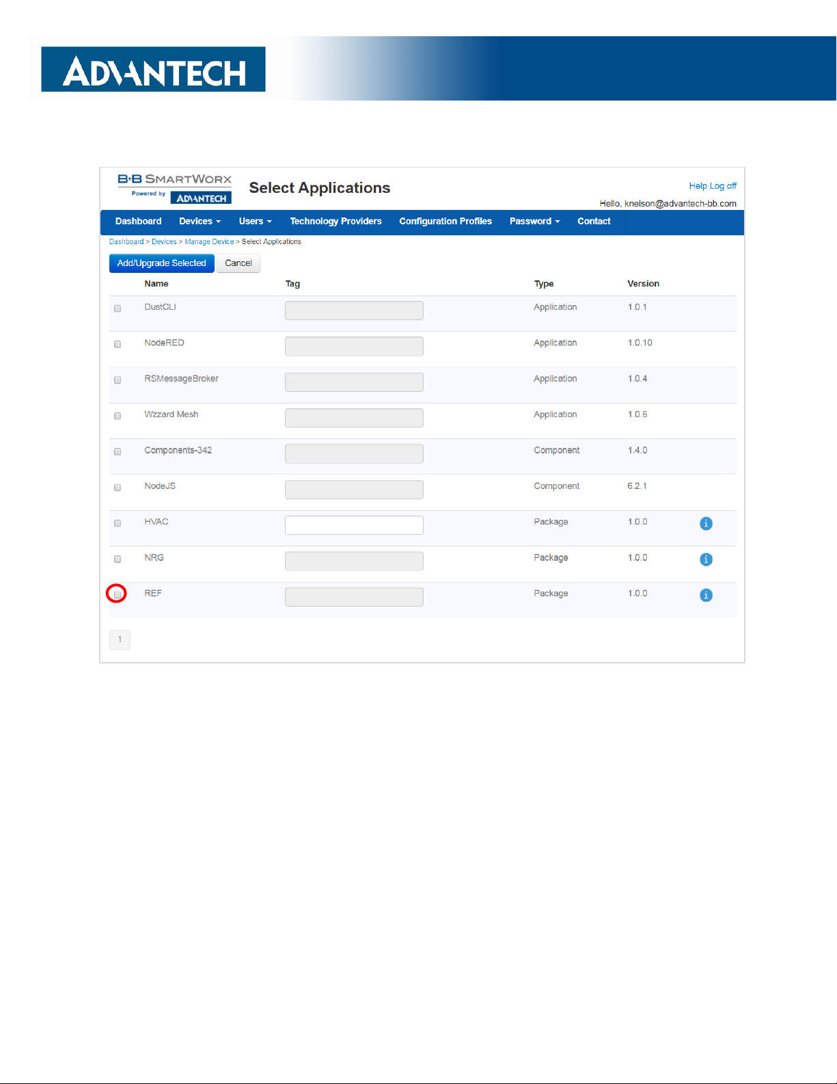Viewport: 837px width, 1084px height.
Task: Select the RSMessageBroker checkbox
Action: pos(118,380)
